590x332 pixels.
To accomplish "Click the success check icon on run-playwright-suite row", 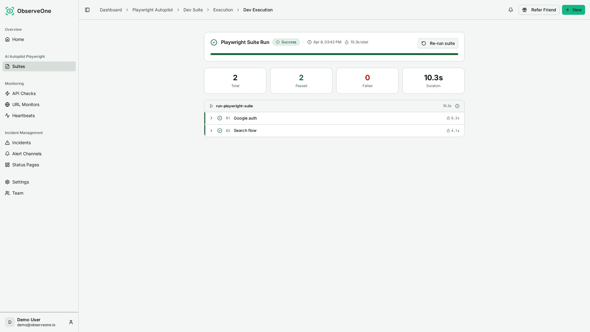I will pos(457,106).
